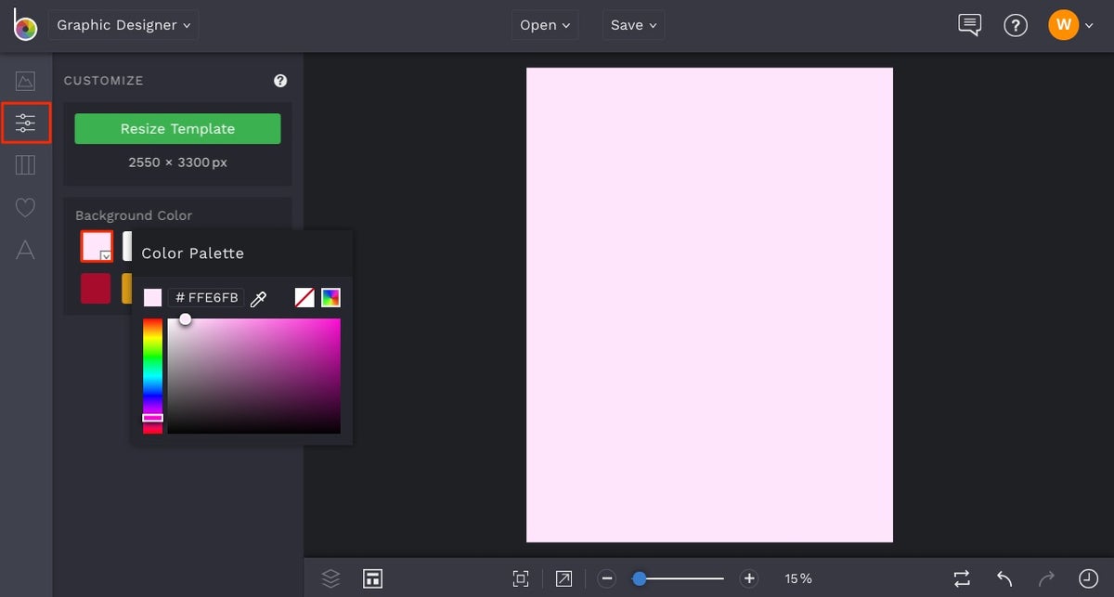Viewport: 1114px width, 597px height.
Task: Toggle transparent color with the no-color icon
Action: pos(304,297)
